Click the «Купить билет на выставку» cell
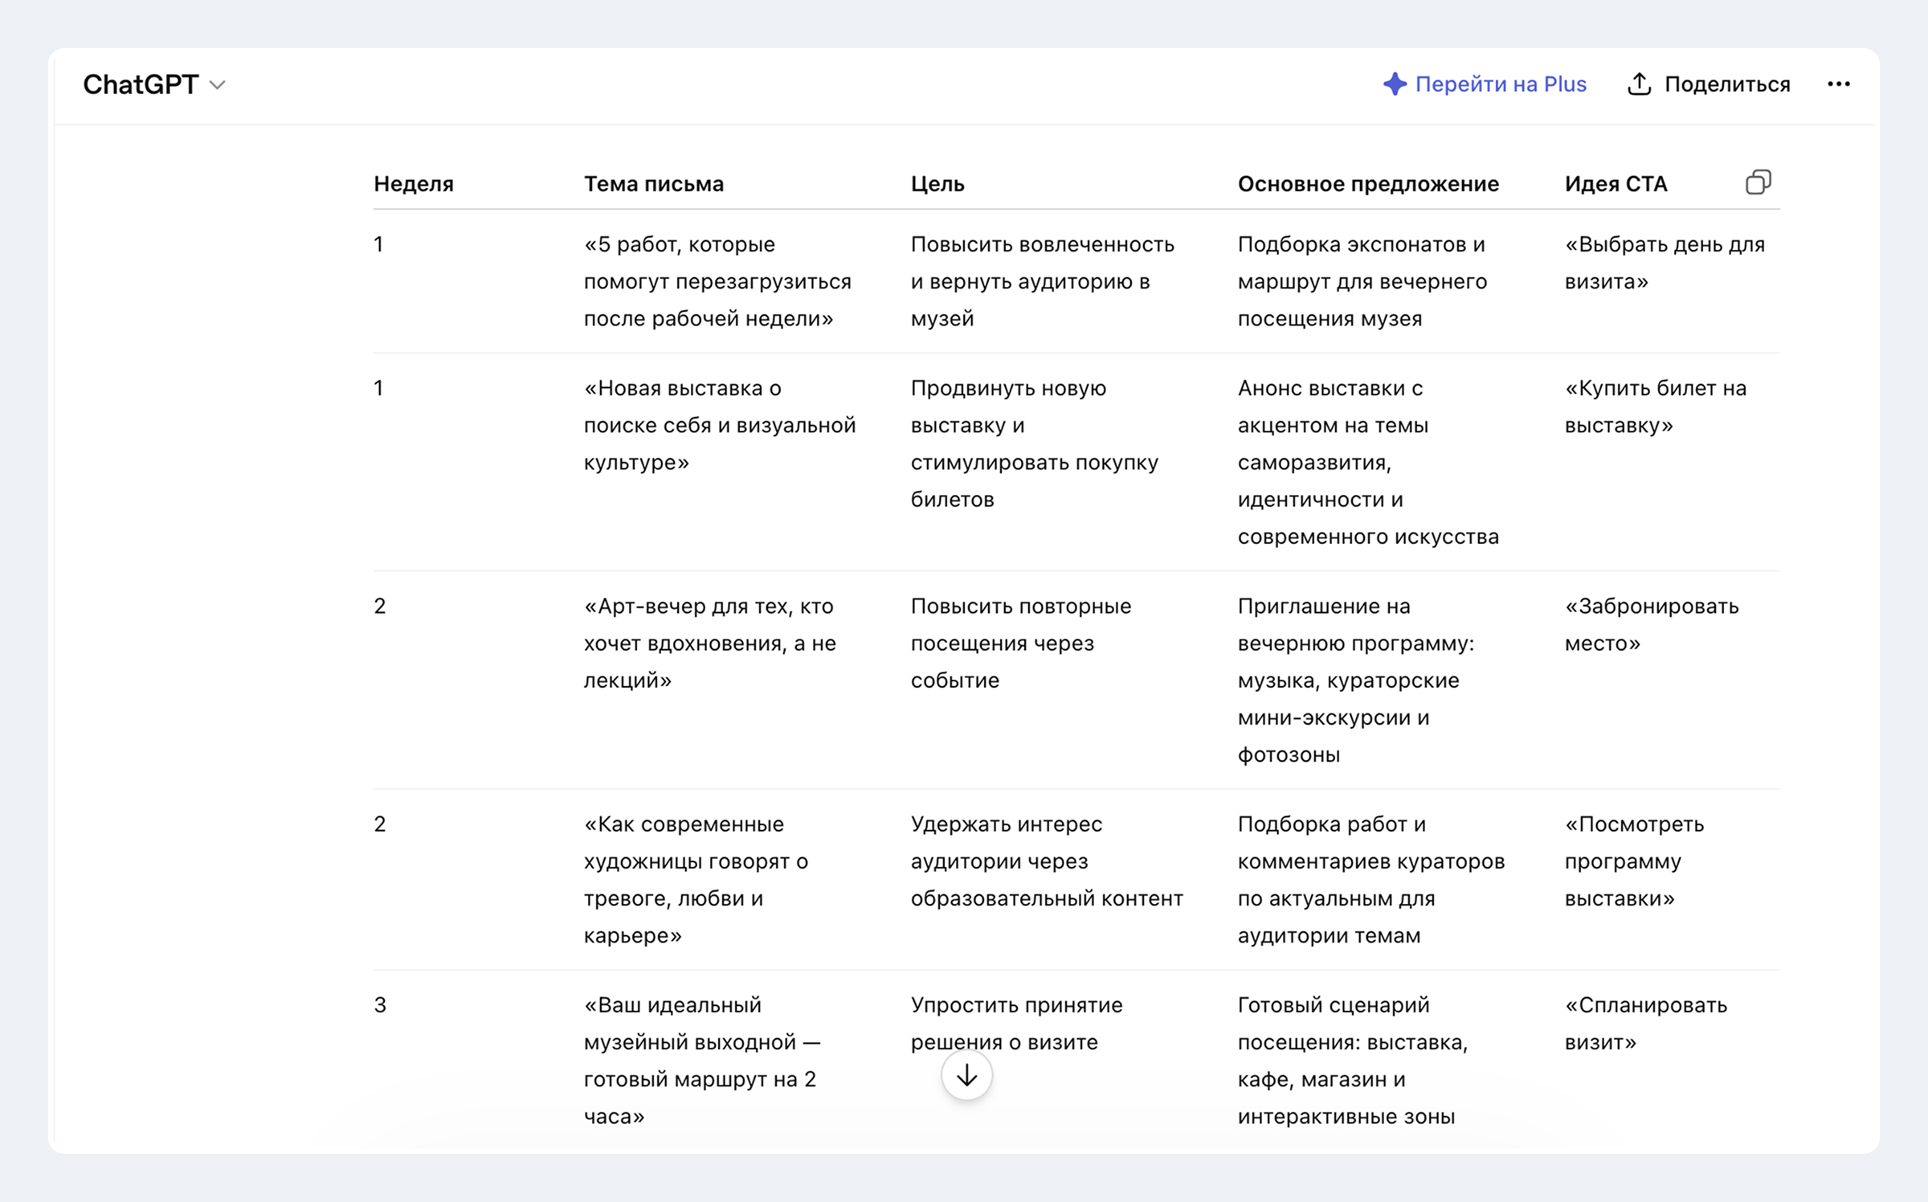 tap(1655, 407)
